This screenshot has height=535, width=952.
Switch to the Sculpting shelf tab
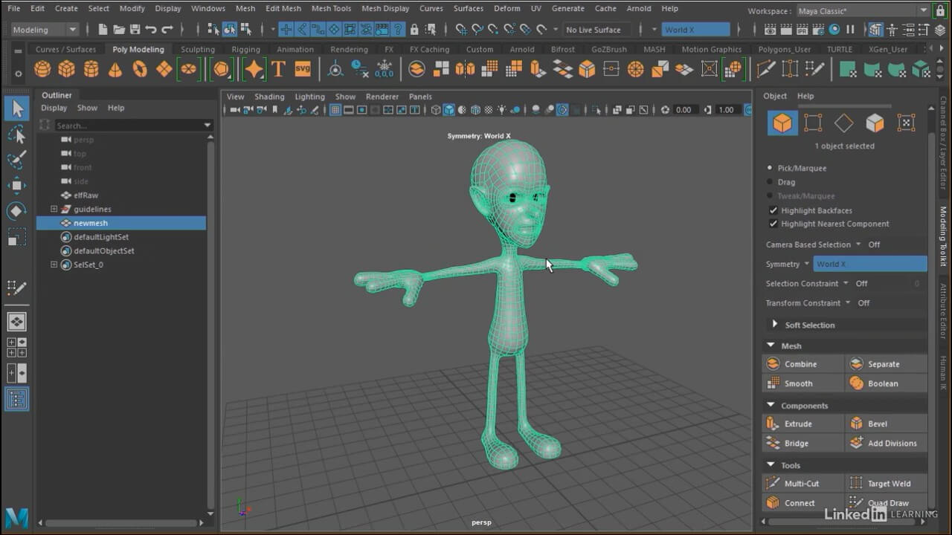(198, 50)
